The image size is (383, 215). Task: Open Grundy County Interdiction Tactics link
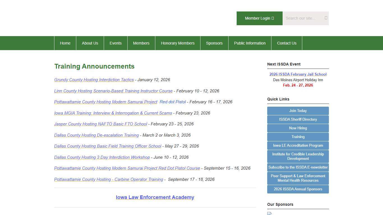[x=94, y=80]
